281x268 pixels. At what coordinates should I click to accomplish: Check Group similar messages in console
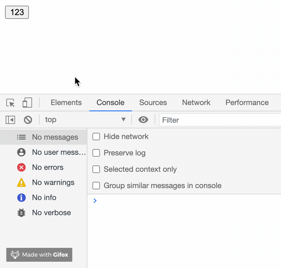point(96,186)
